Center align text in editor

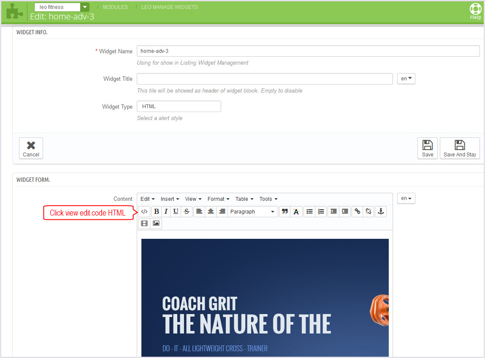pyautogui.click(x=211, y=211)
